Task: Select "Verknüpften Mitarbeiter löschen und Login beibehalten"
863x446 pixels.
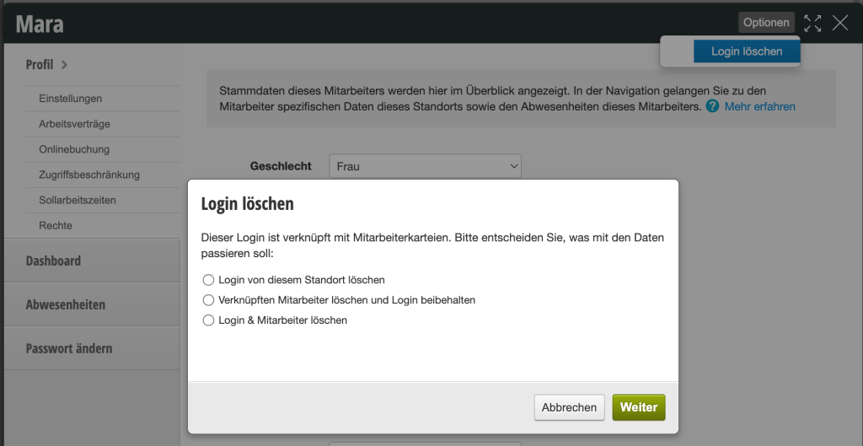Action: (208, 300)
